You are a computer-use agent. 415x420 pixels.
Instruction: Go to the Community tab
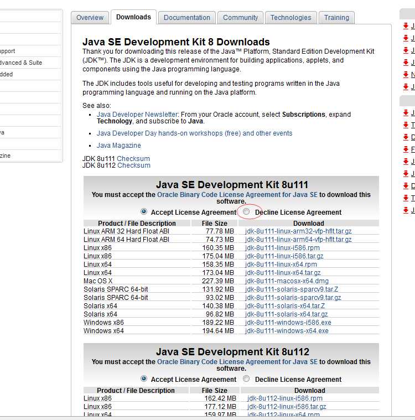240,18
